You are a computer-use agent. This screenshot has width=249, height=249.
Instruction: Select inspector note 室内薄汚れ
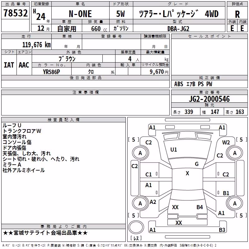click(14, 137)
